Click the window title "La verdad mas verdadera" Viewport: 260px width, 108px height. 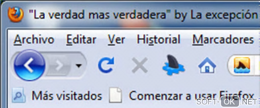click(x=98, y=15)
